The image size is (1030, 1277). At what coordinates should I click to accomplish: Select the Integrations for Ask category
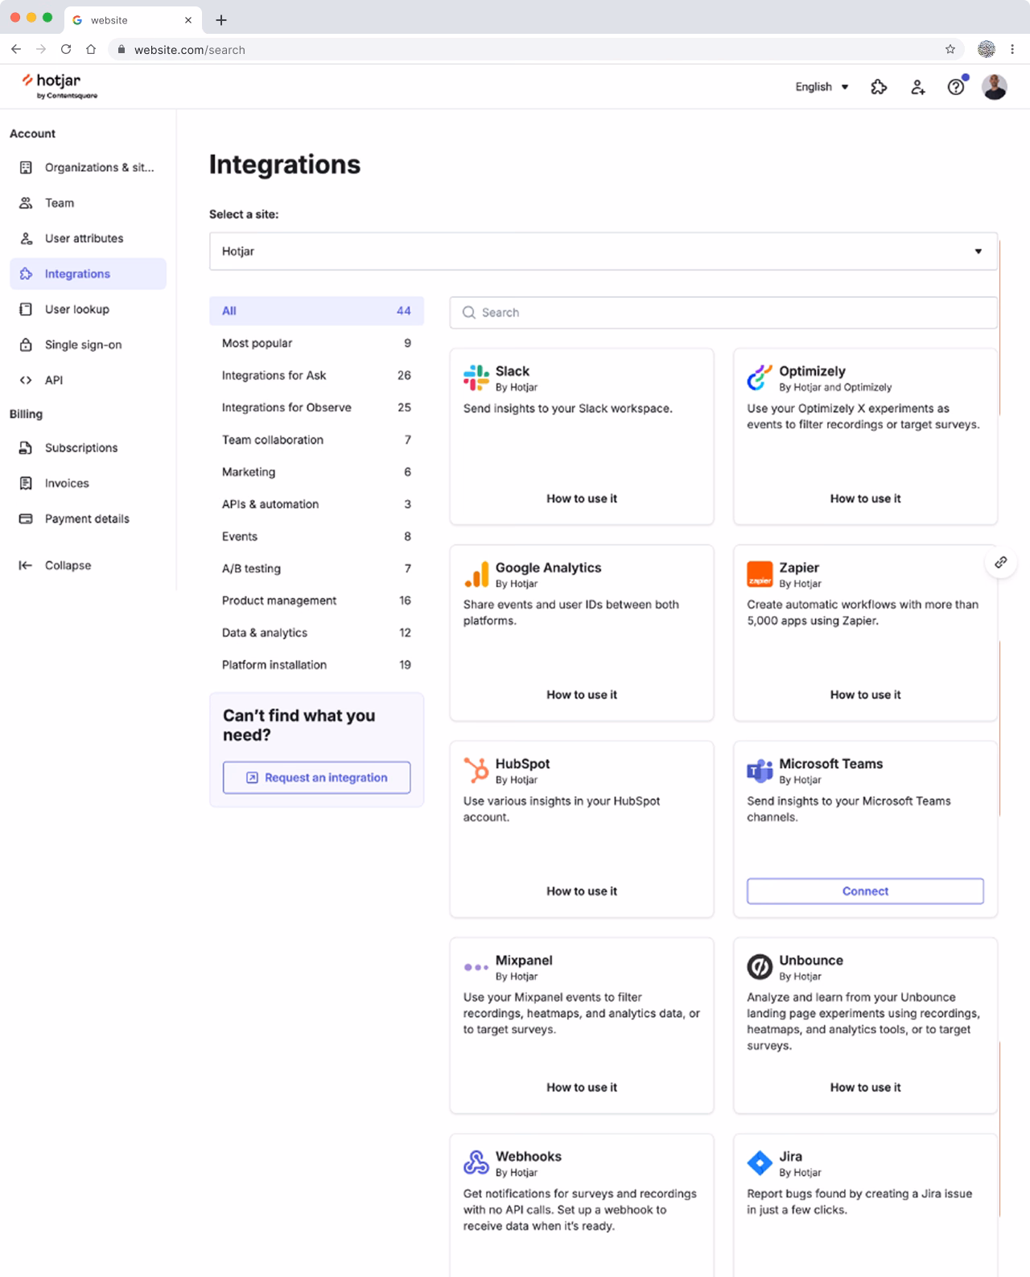[x=316, y=375]
